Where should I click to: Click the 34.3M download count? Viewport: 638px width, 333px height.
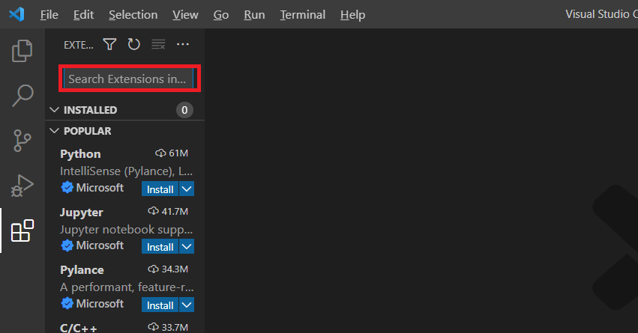[x=175, y=269]
